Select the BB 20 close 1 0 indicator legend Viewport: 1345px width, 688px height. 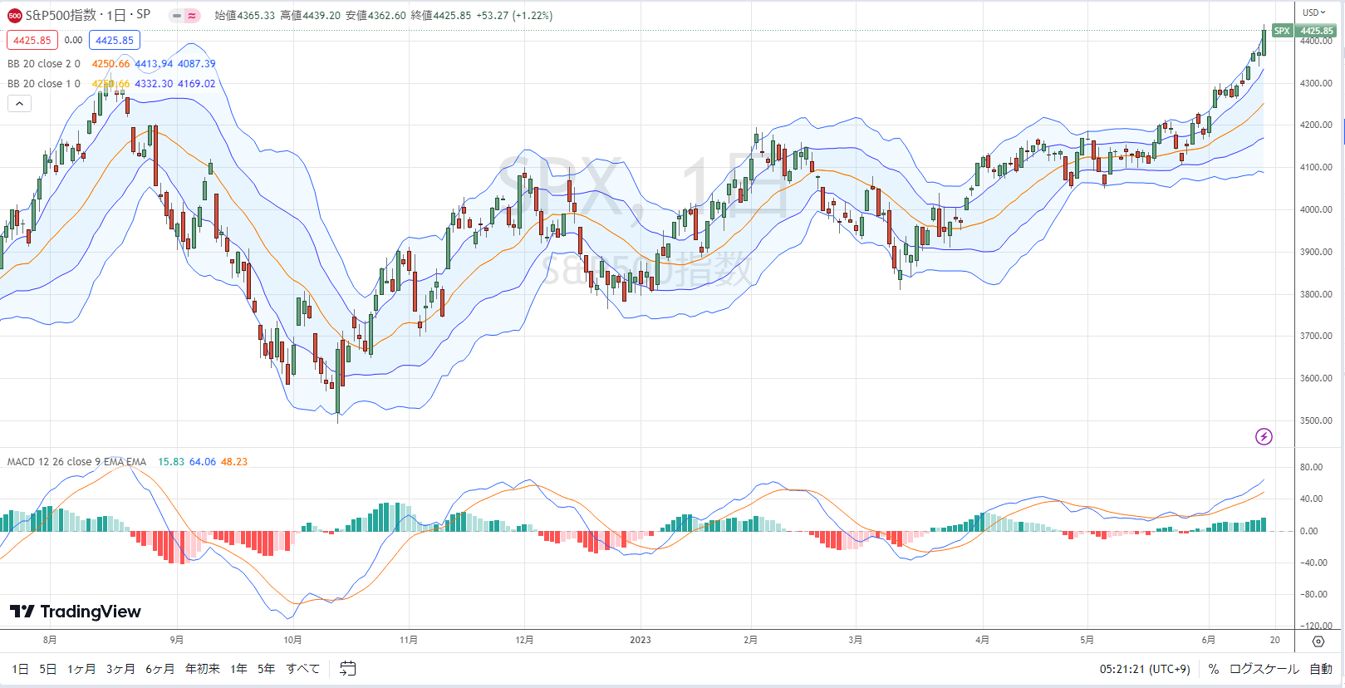pyautogui.click(x=44, y=84)
